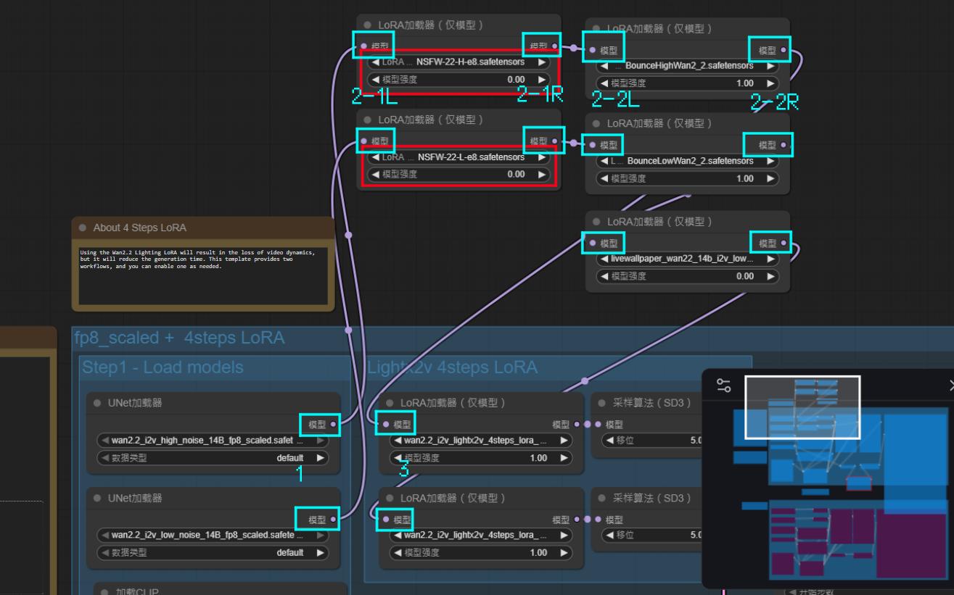954x595 pixels.
Task: Select the Step1 - Load models group title
Action: (163, 367)
